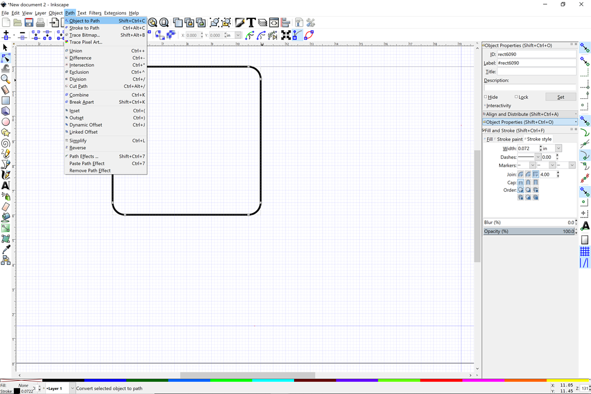Open the Extensions menu
The image size is (591, 394).
tap(115, 13)
